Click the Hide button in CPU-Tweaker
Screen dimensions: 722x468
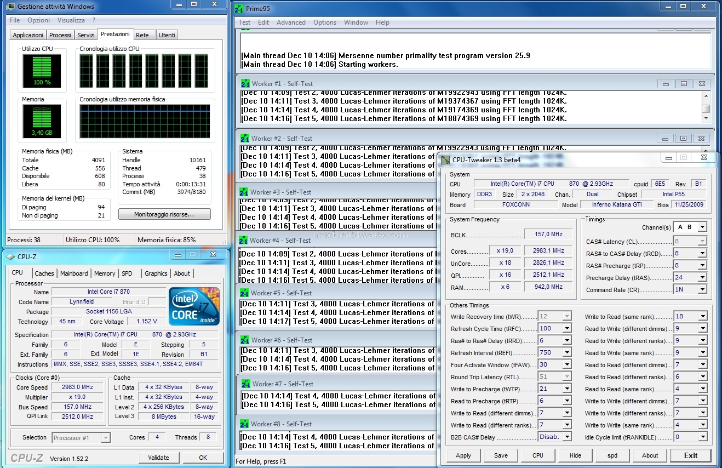point(575,455)
